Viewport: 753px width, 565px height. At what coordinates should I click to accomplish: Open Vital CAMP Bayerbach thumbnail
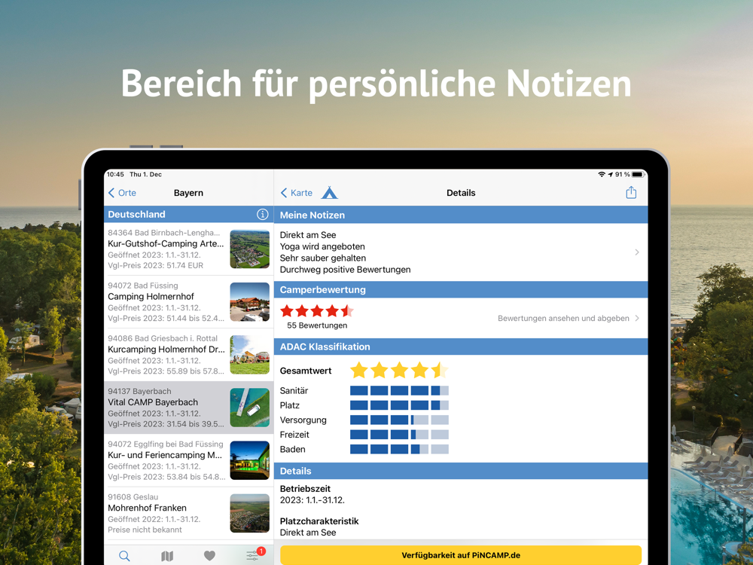(x=250, y=408)
